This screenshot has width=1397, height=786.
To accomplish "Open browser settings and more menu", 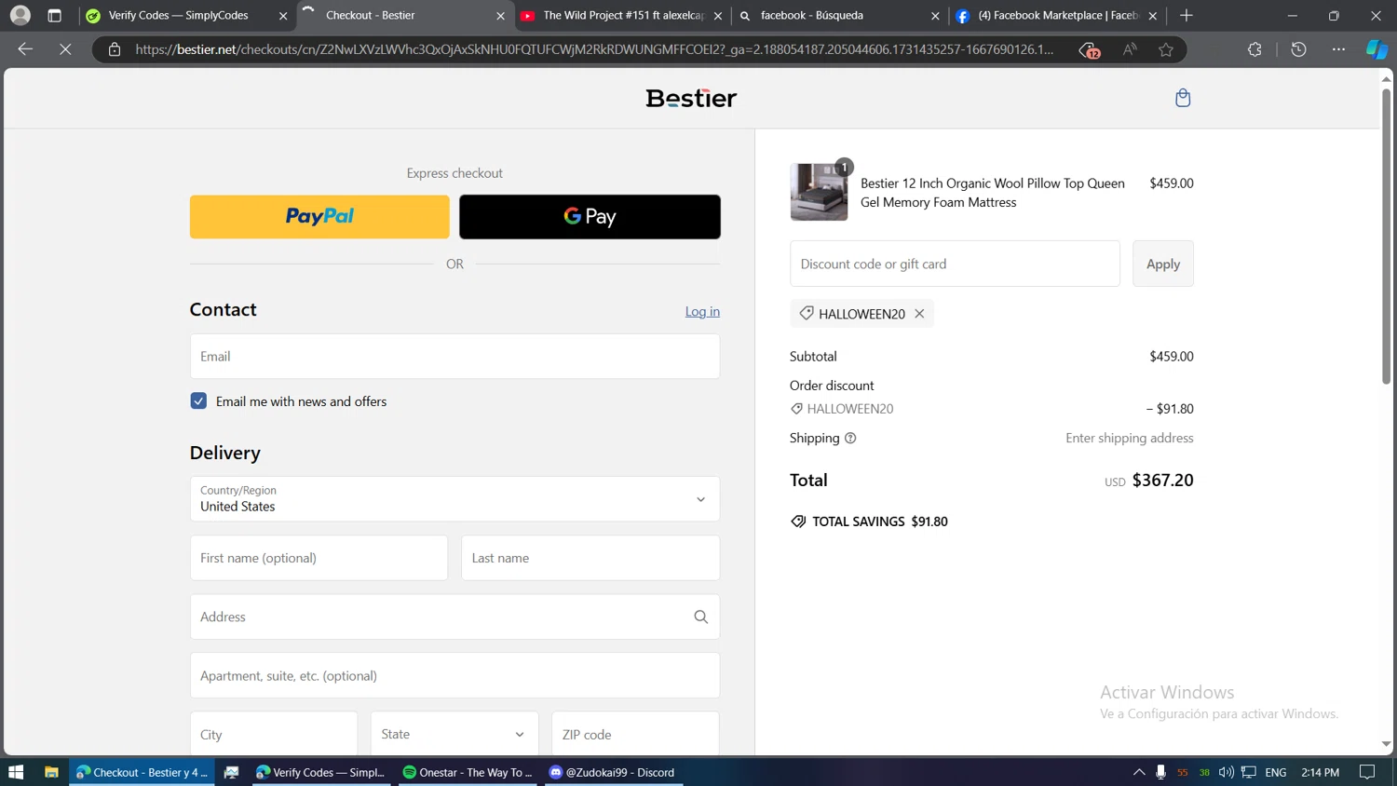I will pyautogui.click(x=1338, y=49).
